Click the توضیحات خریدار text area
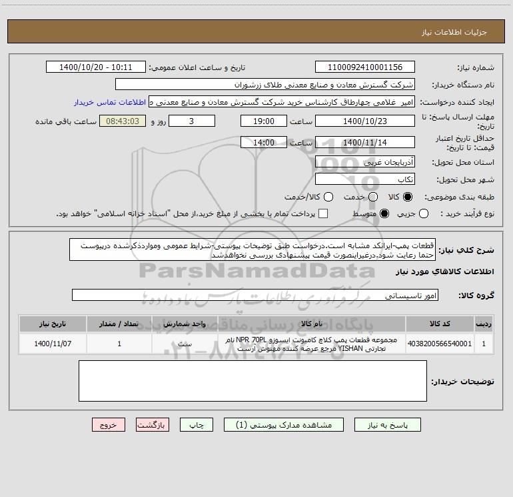 (x=253, y=381)
